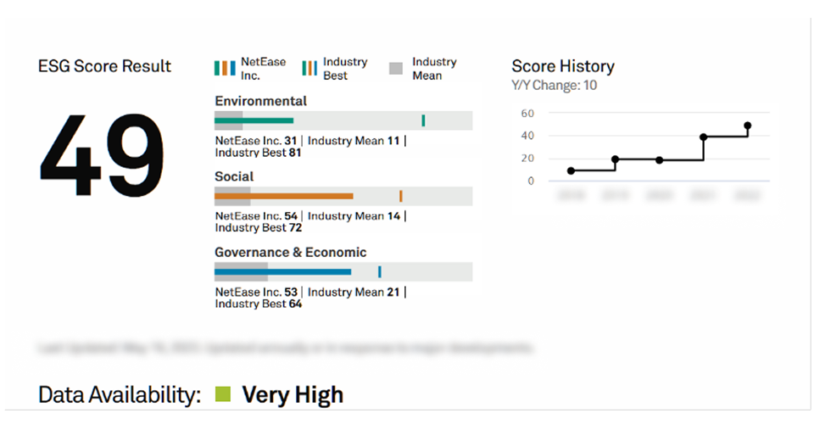Click the NetEase Inc. legend color icon
Viewport: 814px width, 441px height.
pyautogui.click(x=225, y=68)
